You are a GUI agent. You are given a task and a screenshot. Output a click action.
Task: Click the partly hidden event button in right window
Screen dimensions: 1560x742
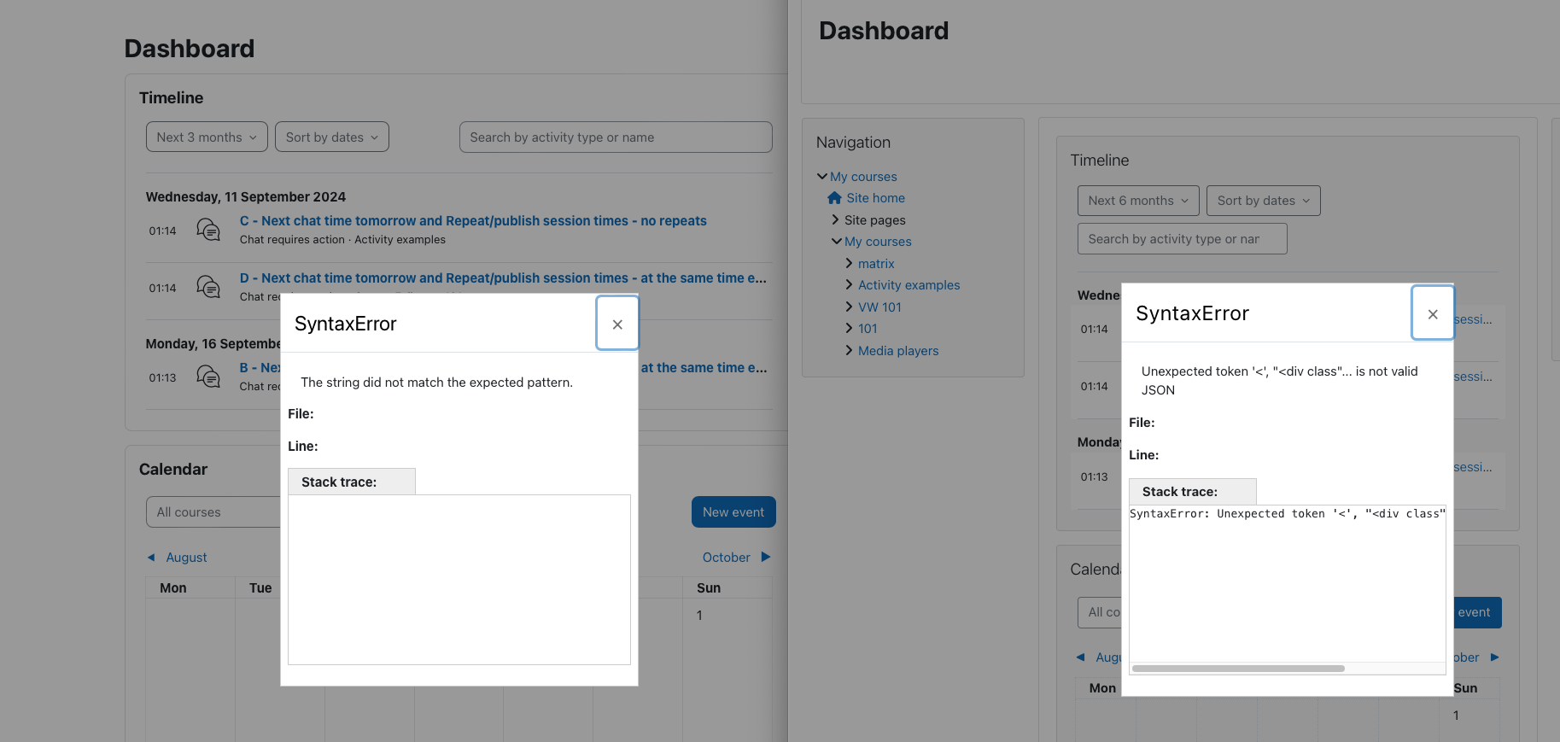coord(1477,612)
